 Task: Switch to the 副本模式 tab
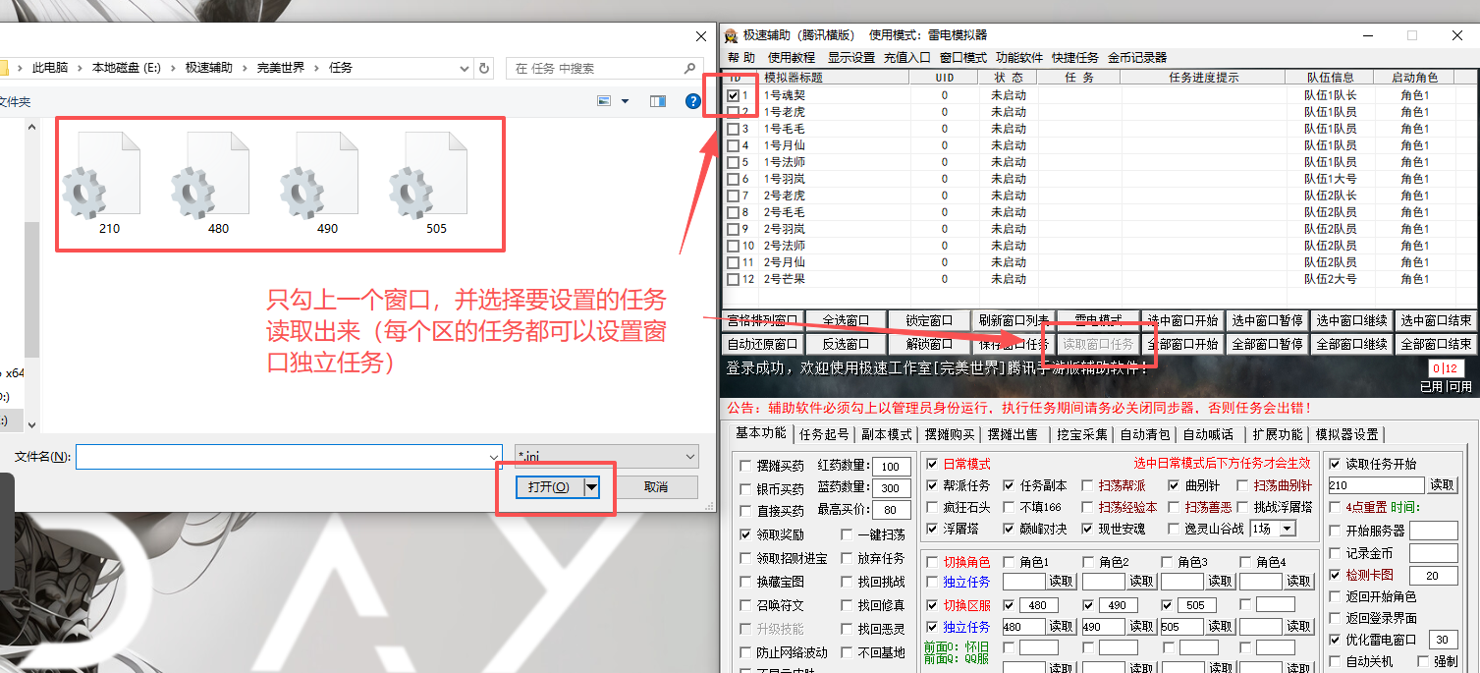pyautogui.click(x=886, y=434)
